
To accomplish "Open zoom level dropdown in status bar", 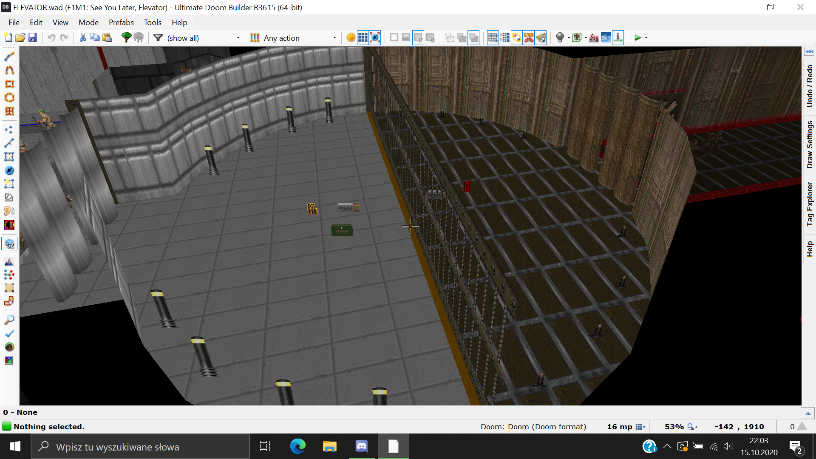I will (693, 427).
